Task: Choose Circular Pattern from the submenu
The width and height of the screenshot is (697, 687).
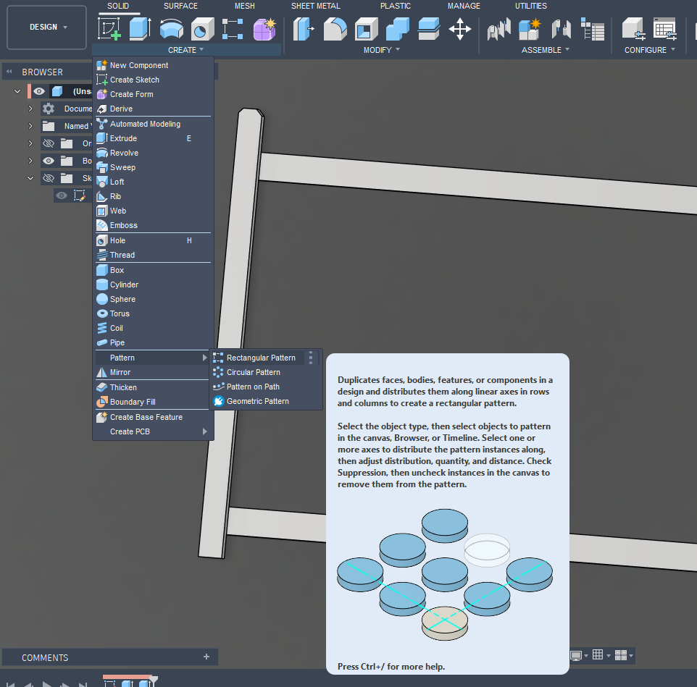Action: pyautogui.click(x=253, y=372)
